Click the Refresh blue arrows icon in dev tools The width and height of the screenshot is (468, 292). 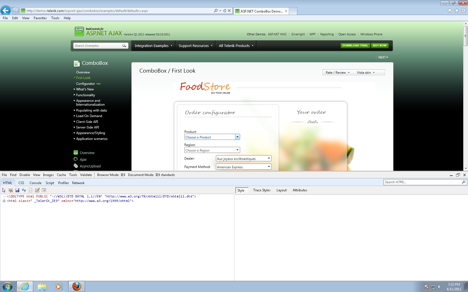24,190
